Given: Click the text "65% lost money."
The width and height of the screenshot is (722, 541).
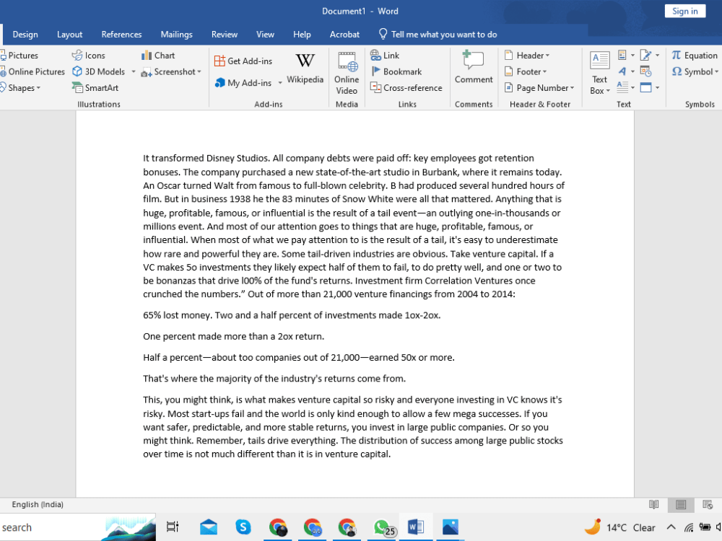Looking at the screenshot, I should (x=178, y=315).
